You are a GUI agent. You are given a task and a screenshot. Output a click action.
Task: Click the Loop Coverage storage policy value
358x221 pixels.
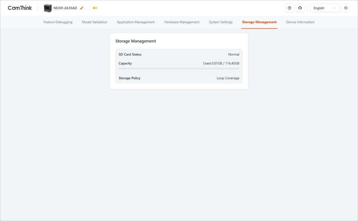(228, 78)
